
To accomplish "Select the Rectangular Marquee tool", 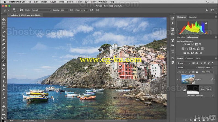I will tap(4, 24).
